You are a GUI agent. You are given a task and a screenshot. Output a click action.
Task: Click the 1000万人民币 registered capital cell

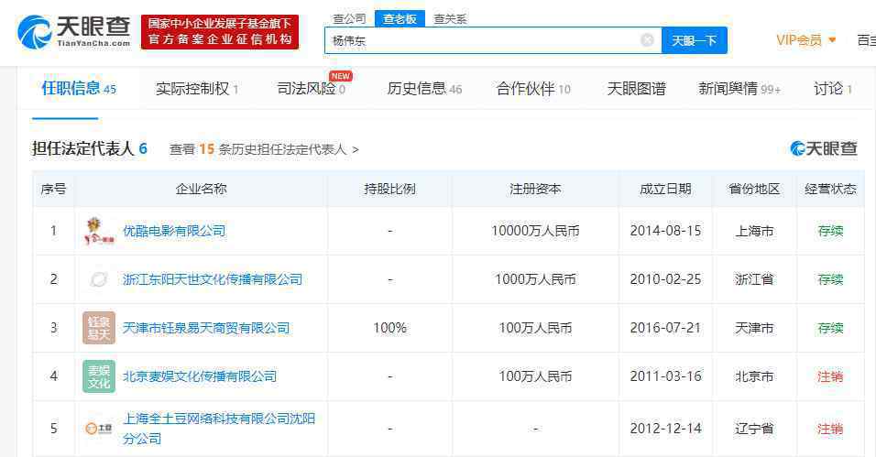click(x=535, y=279)
